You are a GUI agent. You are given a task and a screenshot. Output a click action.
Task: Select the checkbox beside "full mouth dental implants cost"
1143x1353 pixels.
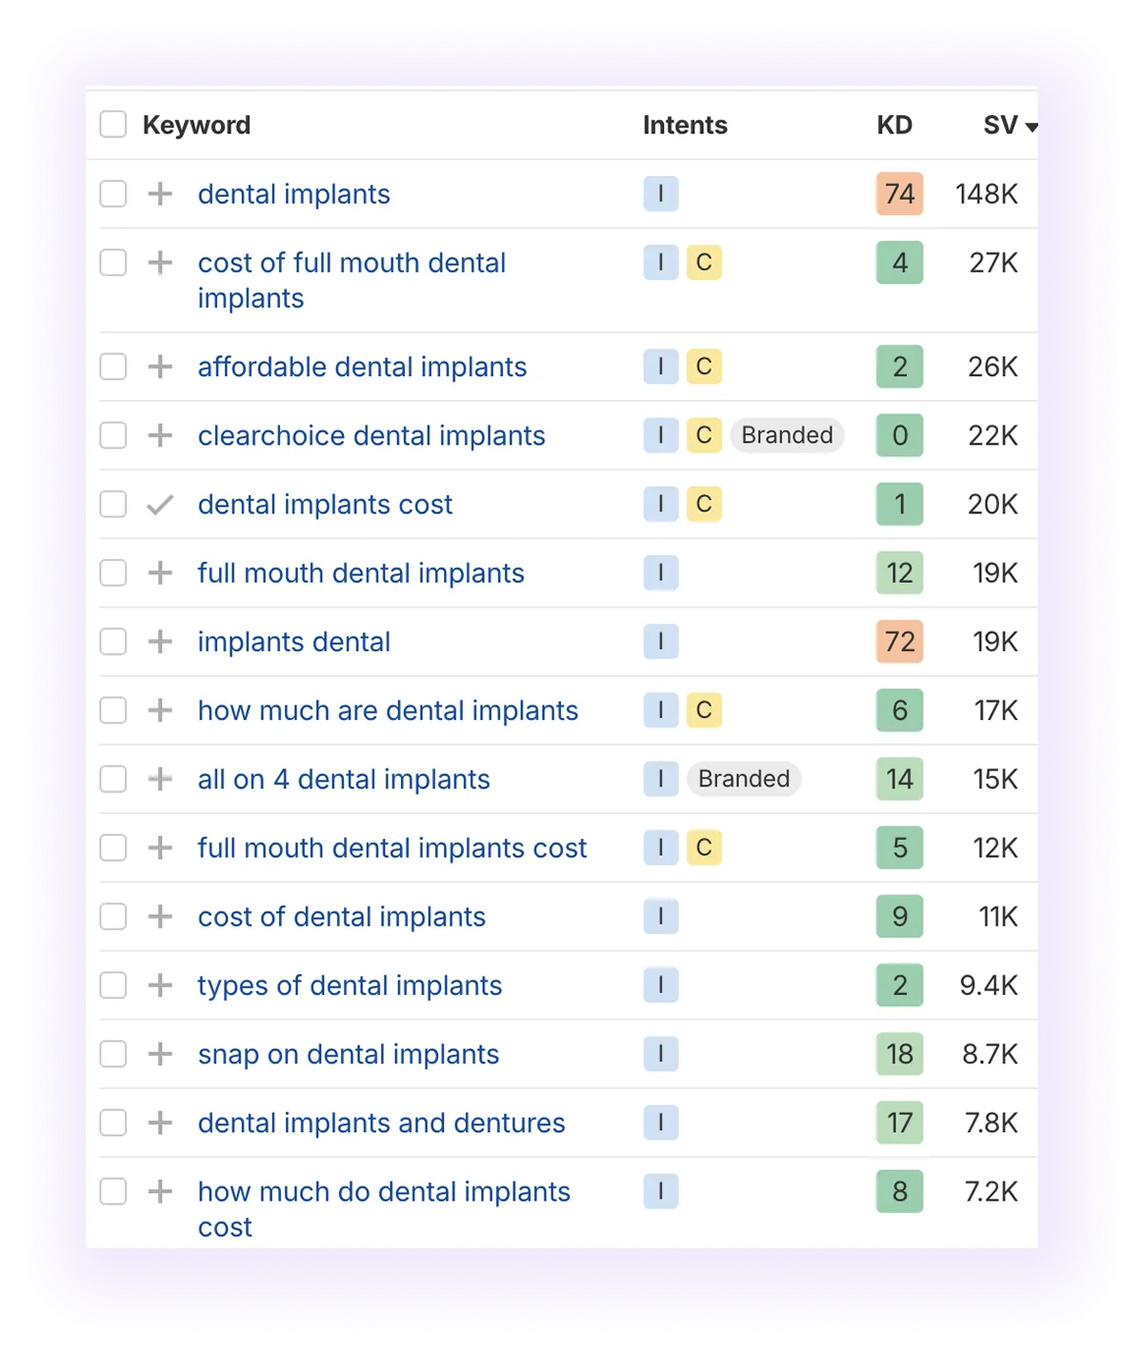(x=112, y=847)
